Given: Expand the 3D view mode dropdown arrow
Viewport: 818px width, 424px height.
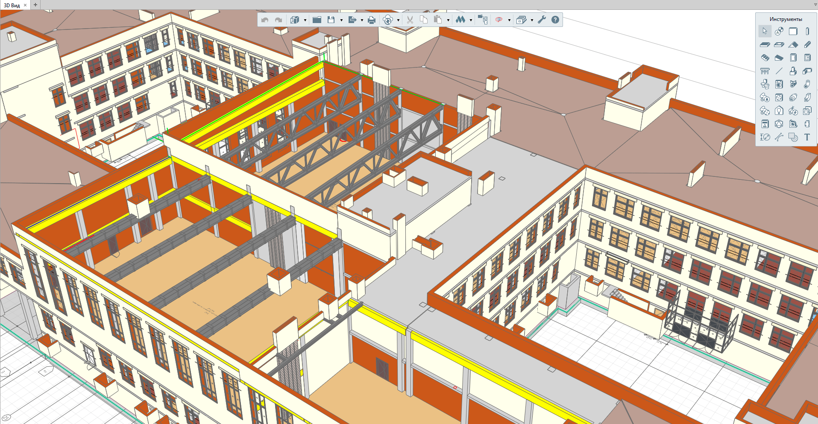Looking at the screenshot, I should click(305, 20).
